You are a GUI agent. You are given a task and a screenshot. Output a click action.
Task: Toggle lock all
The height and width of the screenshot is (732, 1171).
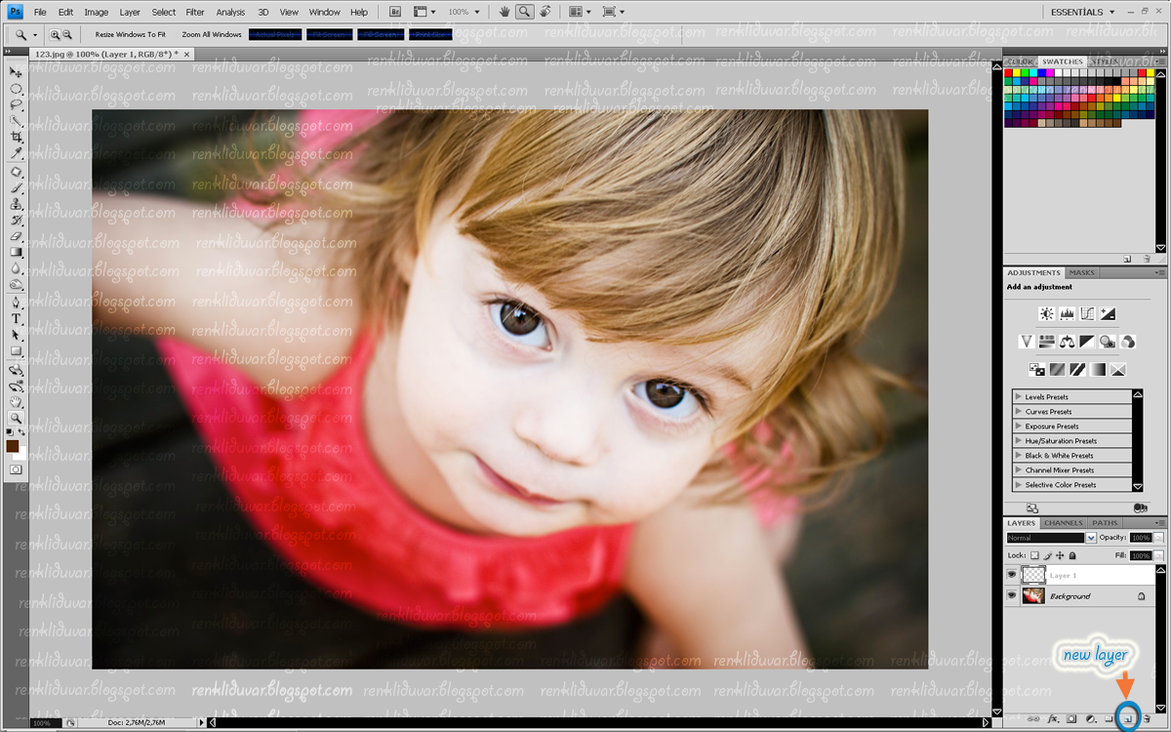pyautogui.click(x=1072, y=555)
